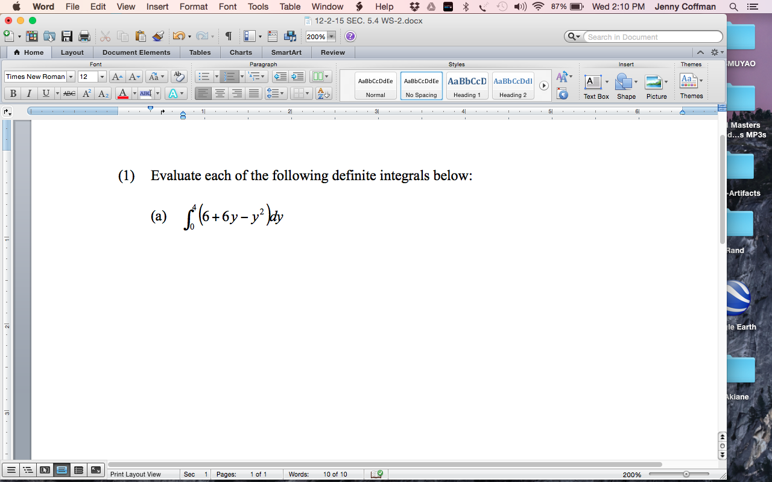Apply the Heading 1 style
Screen dimensions: 772x482
coord(467,85)
